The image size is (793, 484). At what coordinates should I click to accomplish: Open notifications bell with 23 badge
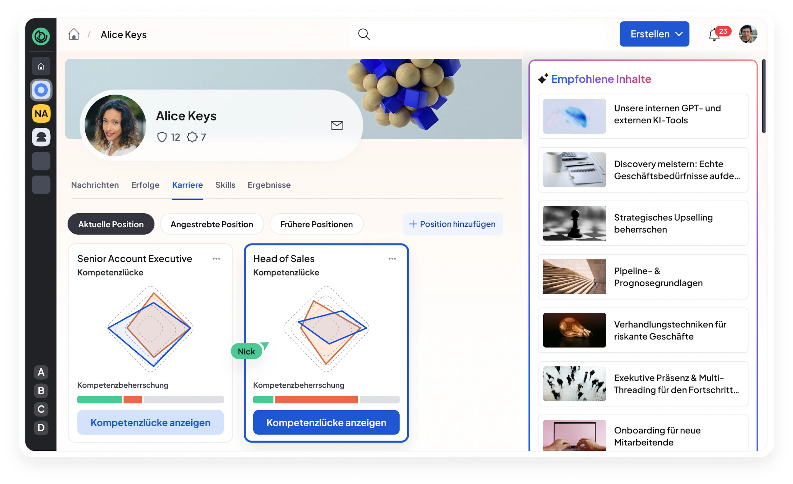click(714, 34)
